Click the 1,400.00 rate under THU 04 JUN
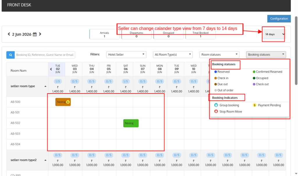The image size is (298, 176). [92, 91]
